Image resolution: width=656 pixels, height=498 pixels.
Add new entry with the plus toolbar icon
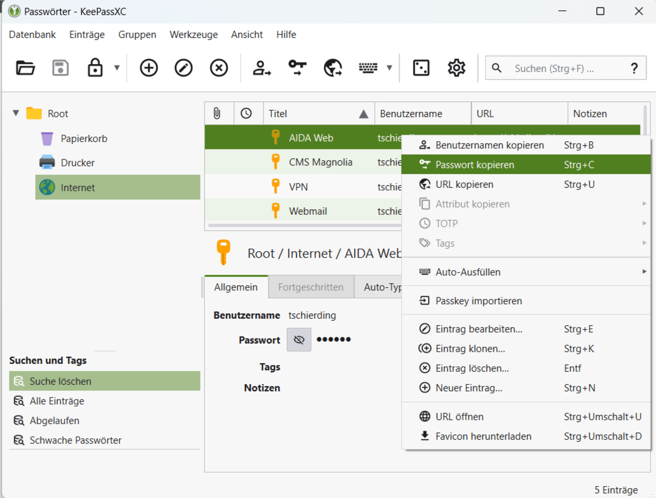pos(149,68)
